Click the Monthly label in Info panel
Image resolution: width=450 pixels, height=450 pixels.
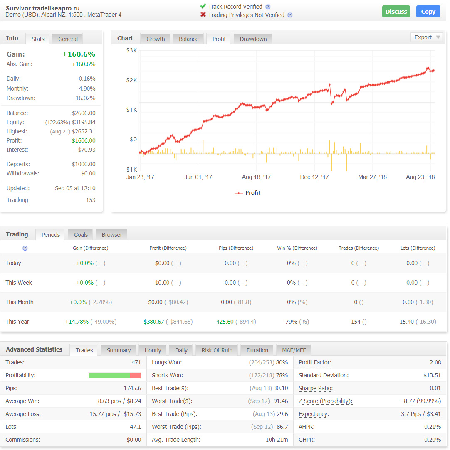tap(17, 89)
